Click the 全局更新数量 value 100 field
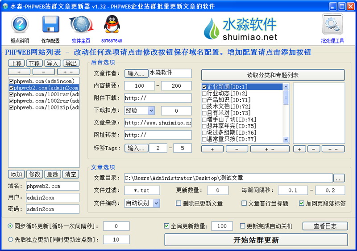 [x=222, y=226]
